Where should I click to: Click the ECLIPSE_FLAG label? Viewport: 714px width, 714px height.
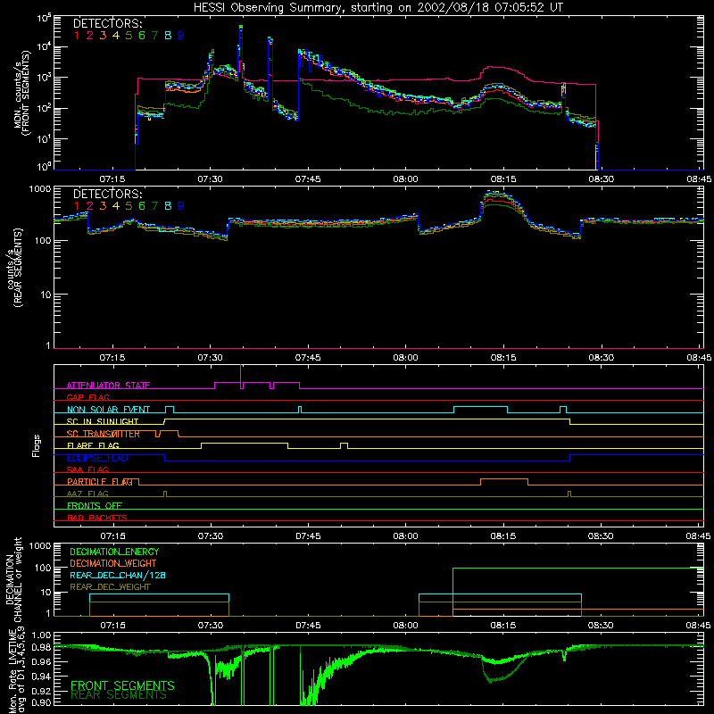click(x=97, y=458)
